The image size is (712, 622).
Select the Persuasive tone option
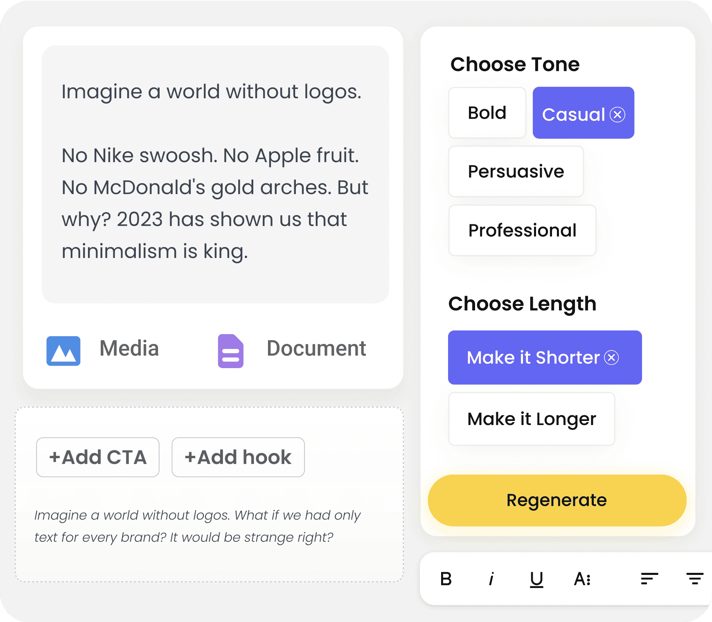516,171
